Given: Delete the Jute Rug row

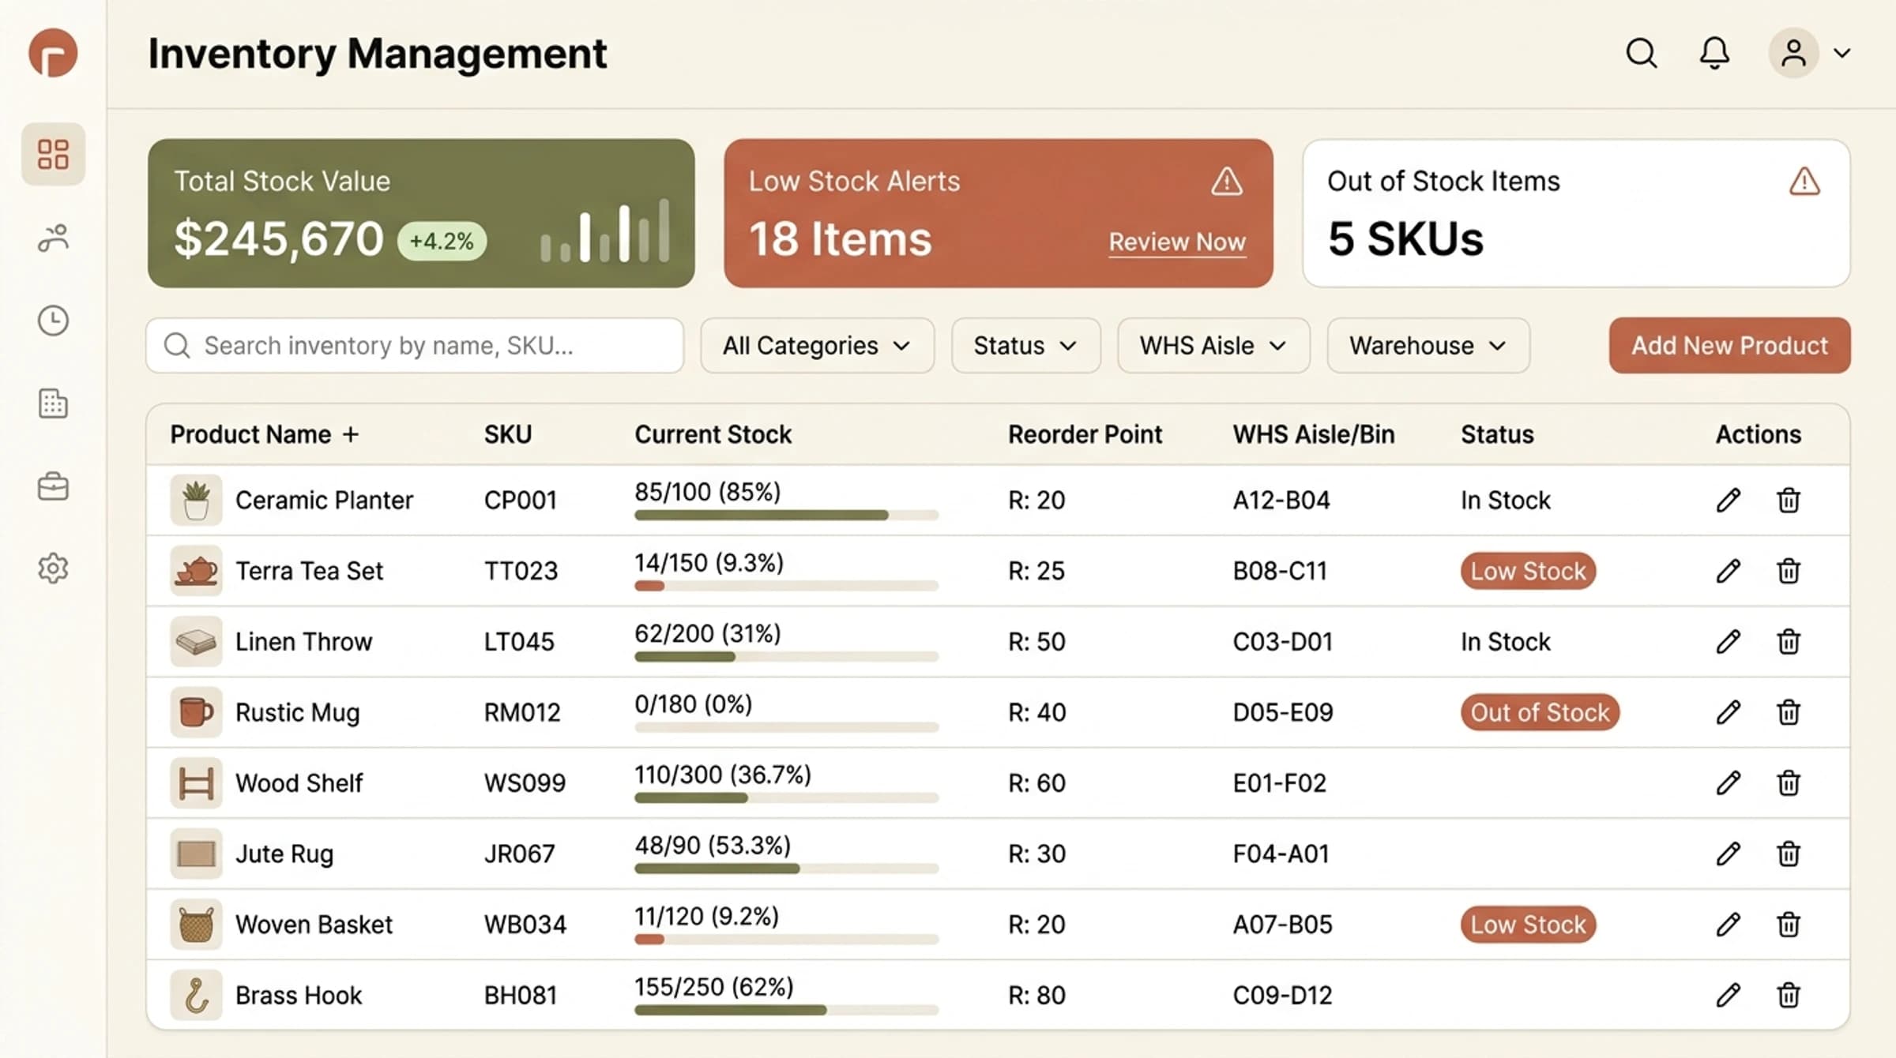Looking at the screenshot, I should pyautogui.click(x=1789, y=854).
